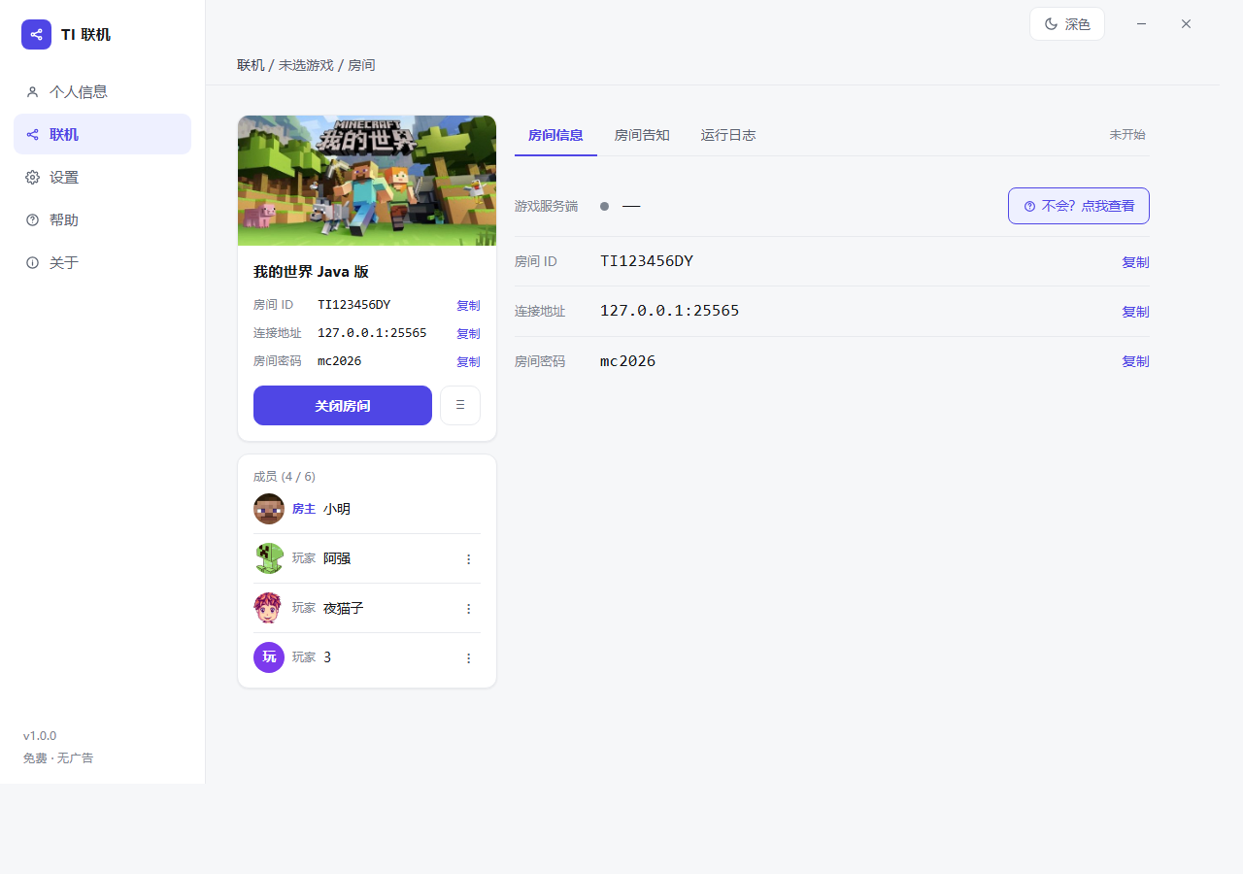
Task: Click 夜猫子's avatar
Action: [269, 608]
